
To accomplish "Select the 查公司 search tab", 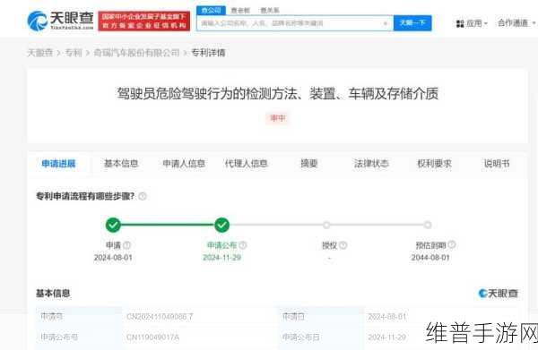I will (x=211, y=10).
